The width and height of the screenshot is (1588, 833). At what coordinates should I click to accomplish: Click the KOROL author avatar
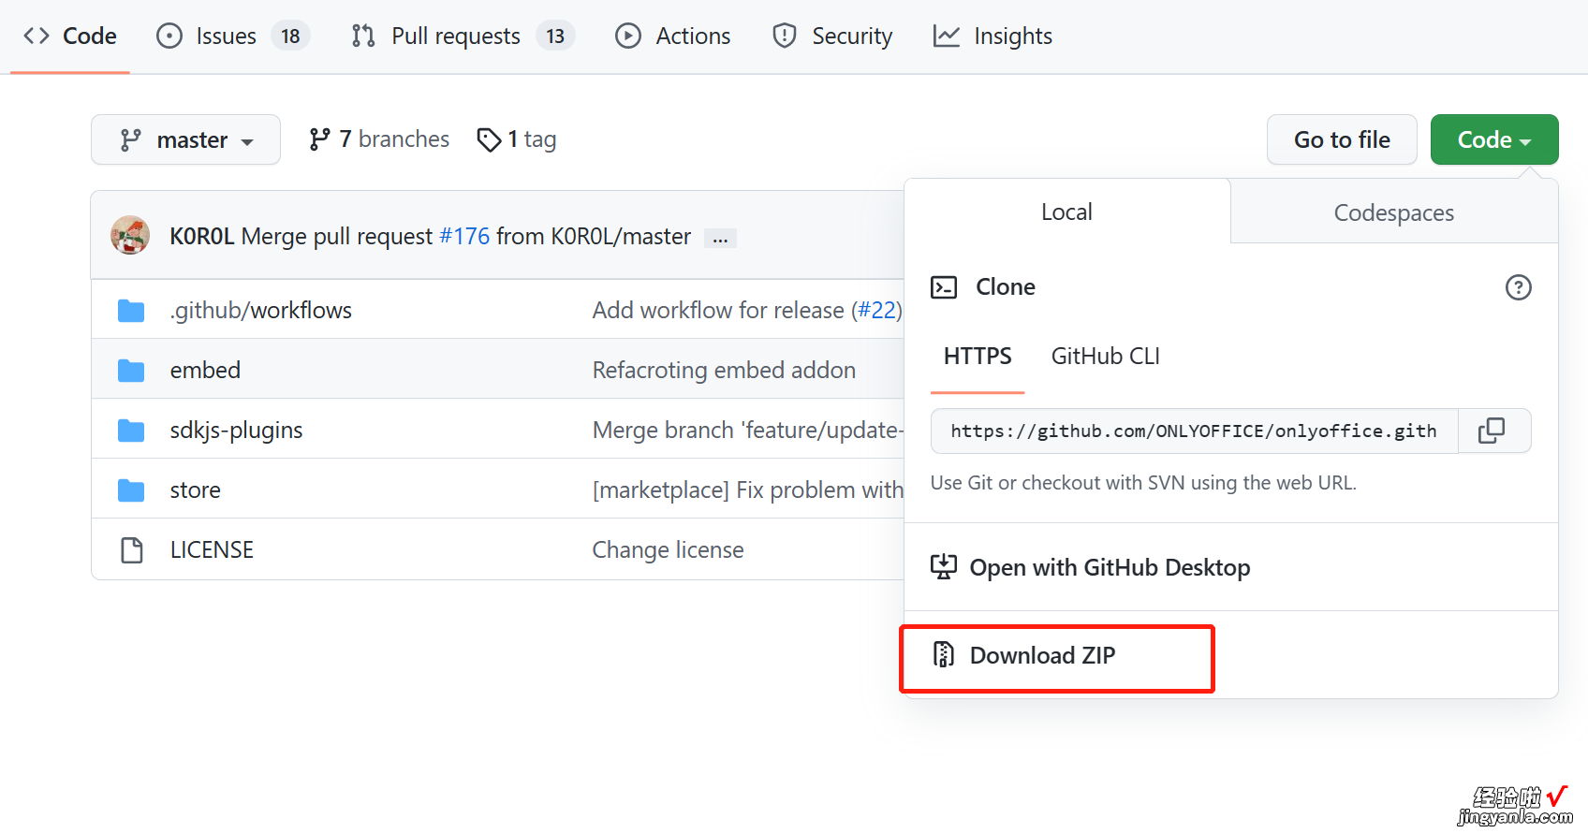tap(130, 235)
